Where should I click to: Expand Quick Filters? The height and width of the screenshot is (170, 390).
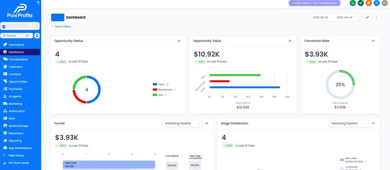pyautogui.click(x=61, y=27)
